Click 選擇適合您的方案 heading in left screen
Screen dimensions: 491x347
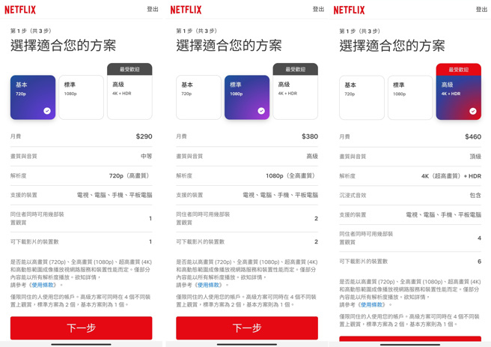pos(64,46)
